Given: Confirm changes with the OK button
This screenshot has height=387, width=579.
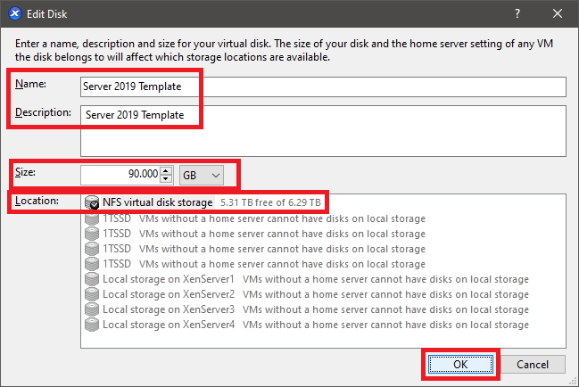Looking at the screenshot, I should click(x=459, y=365).
